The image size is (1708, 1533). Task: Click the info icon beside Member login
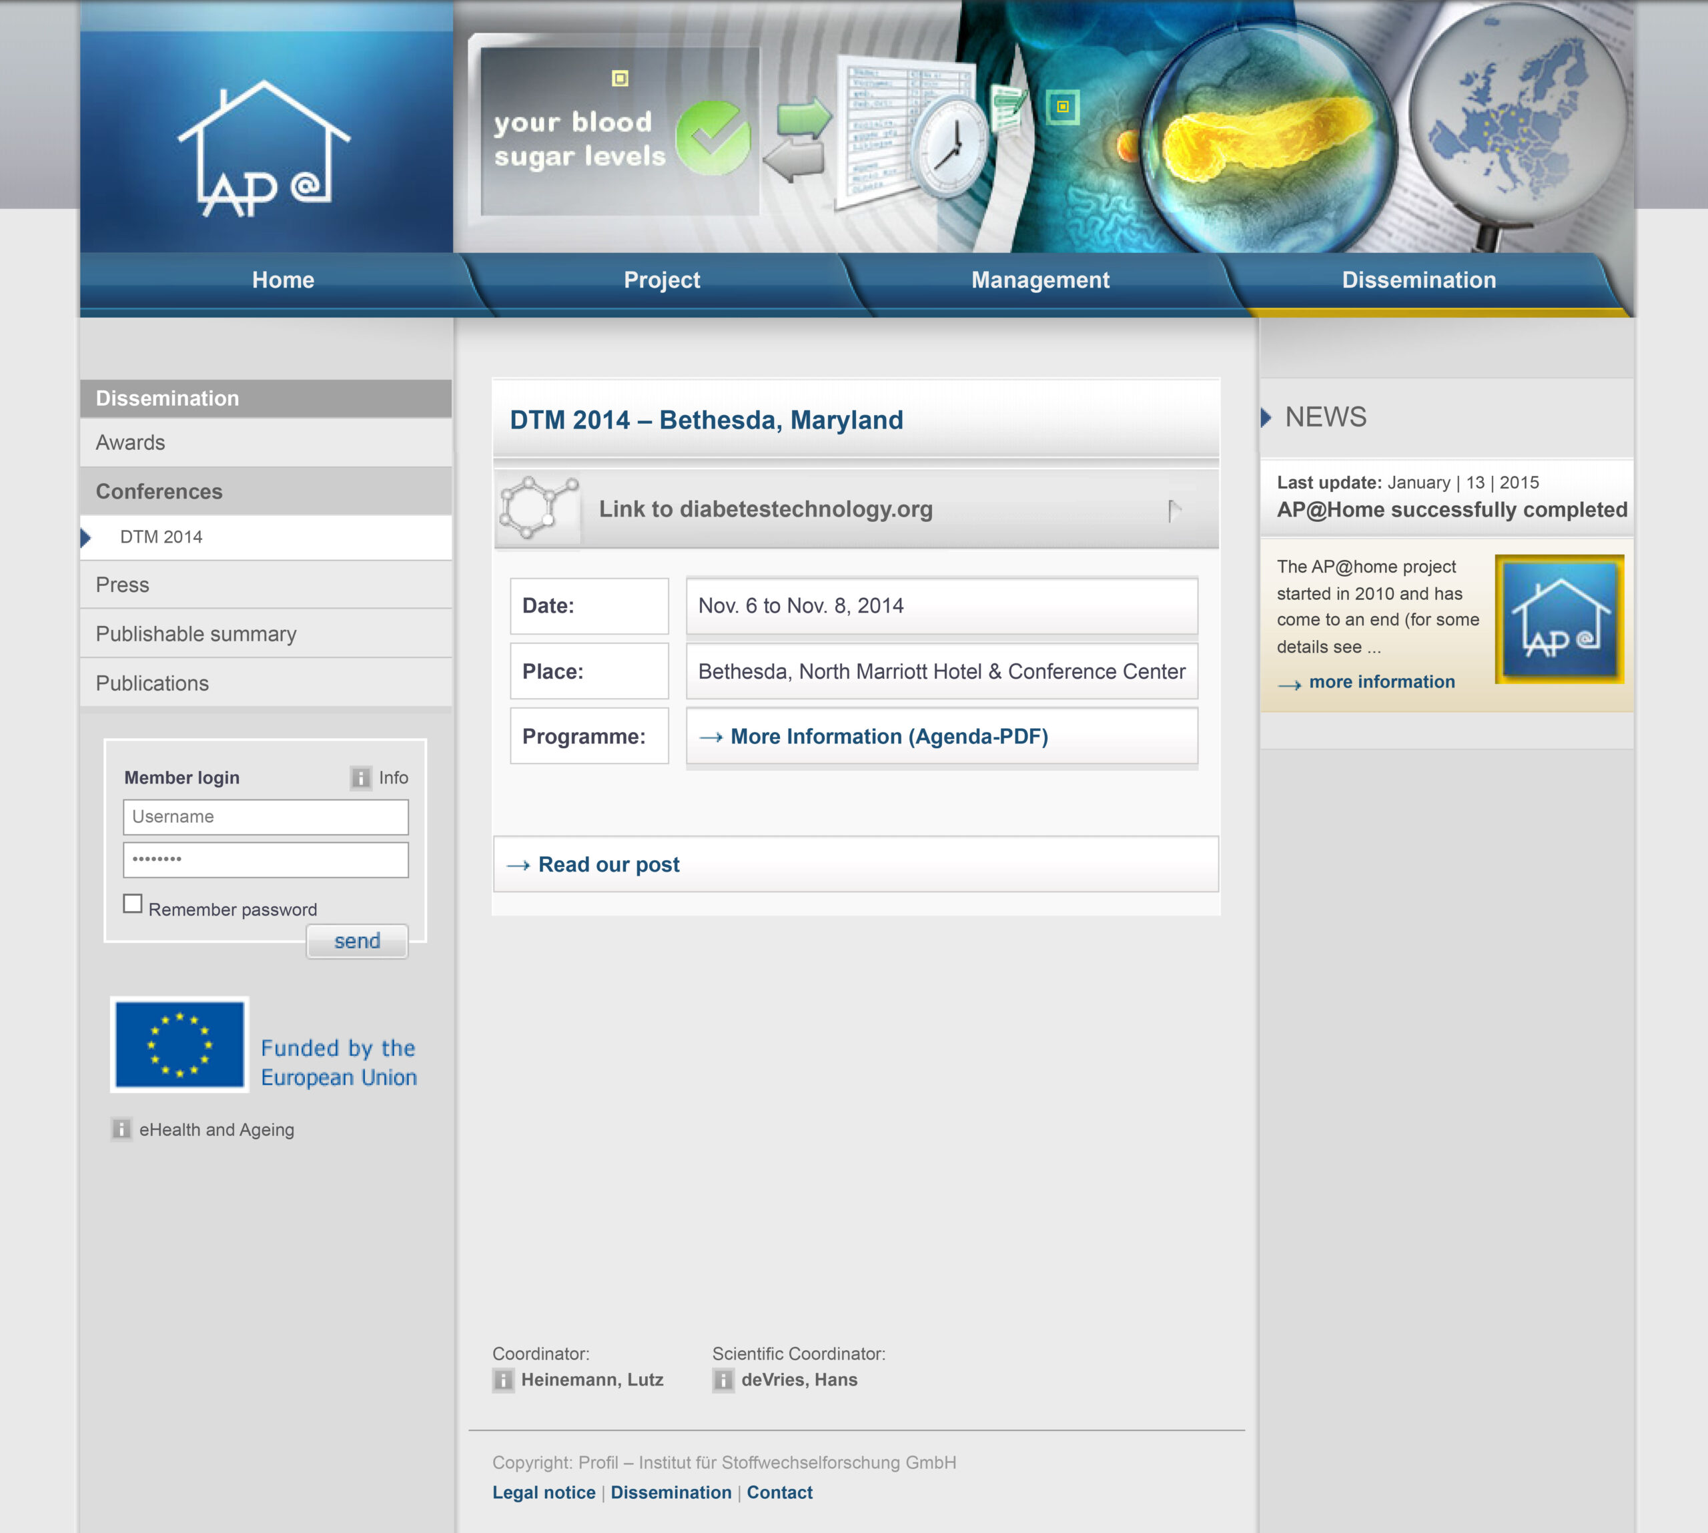tap(360, 778)
